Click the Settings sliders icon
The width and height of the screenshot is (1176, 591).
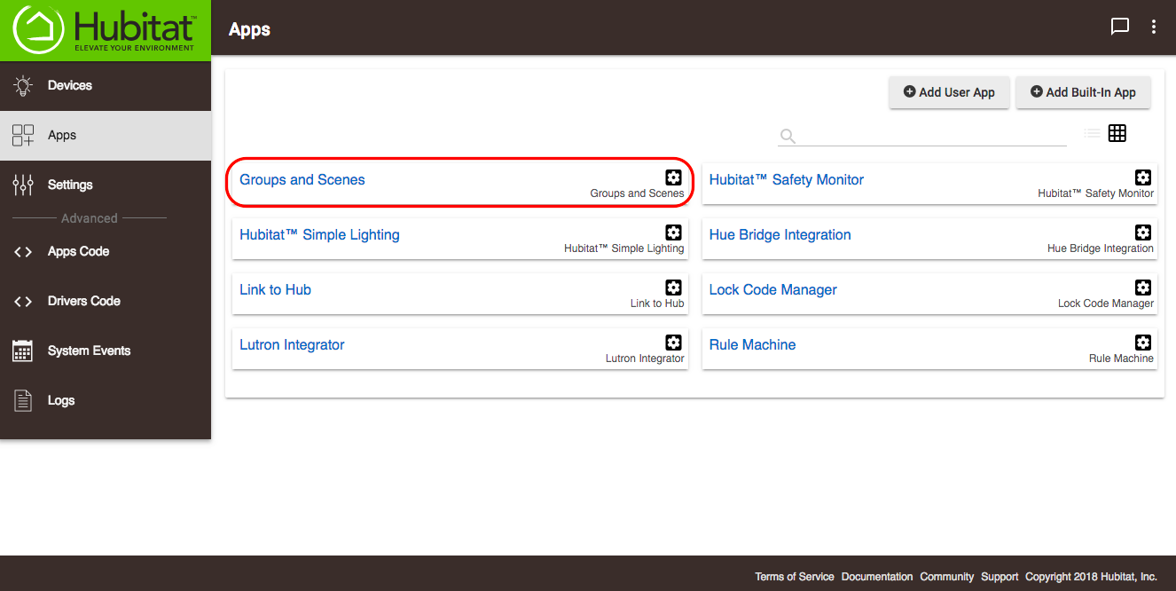click(x=23, y=185)
